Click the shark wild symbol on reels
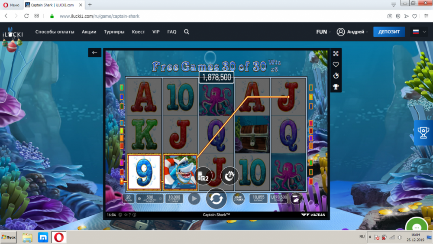Screen dimensions: 433x244 pyautogui.click(x=180, y=172)
